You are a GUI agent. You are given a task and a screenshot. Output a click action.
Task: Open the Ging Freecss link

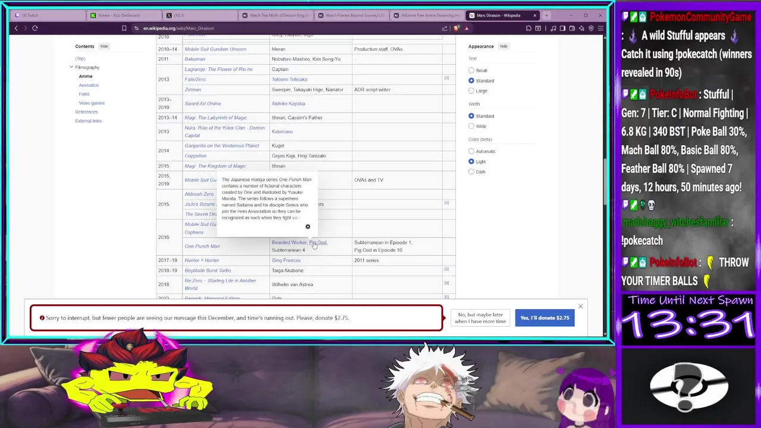(x=286, y=260)
